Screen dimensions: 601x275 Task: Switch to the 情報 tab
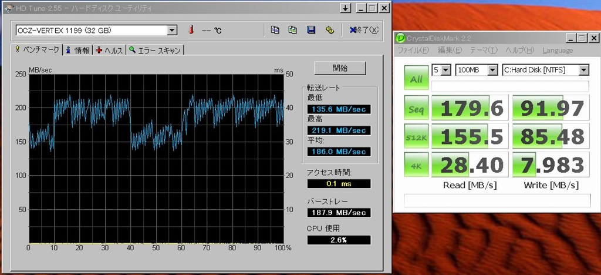pos(78,51)
